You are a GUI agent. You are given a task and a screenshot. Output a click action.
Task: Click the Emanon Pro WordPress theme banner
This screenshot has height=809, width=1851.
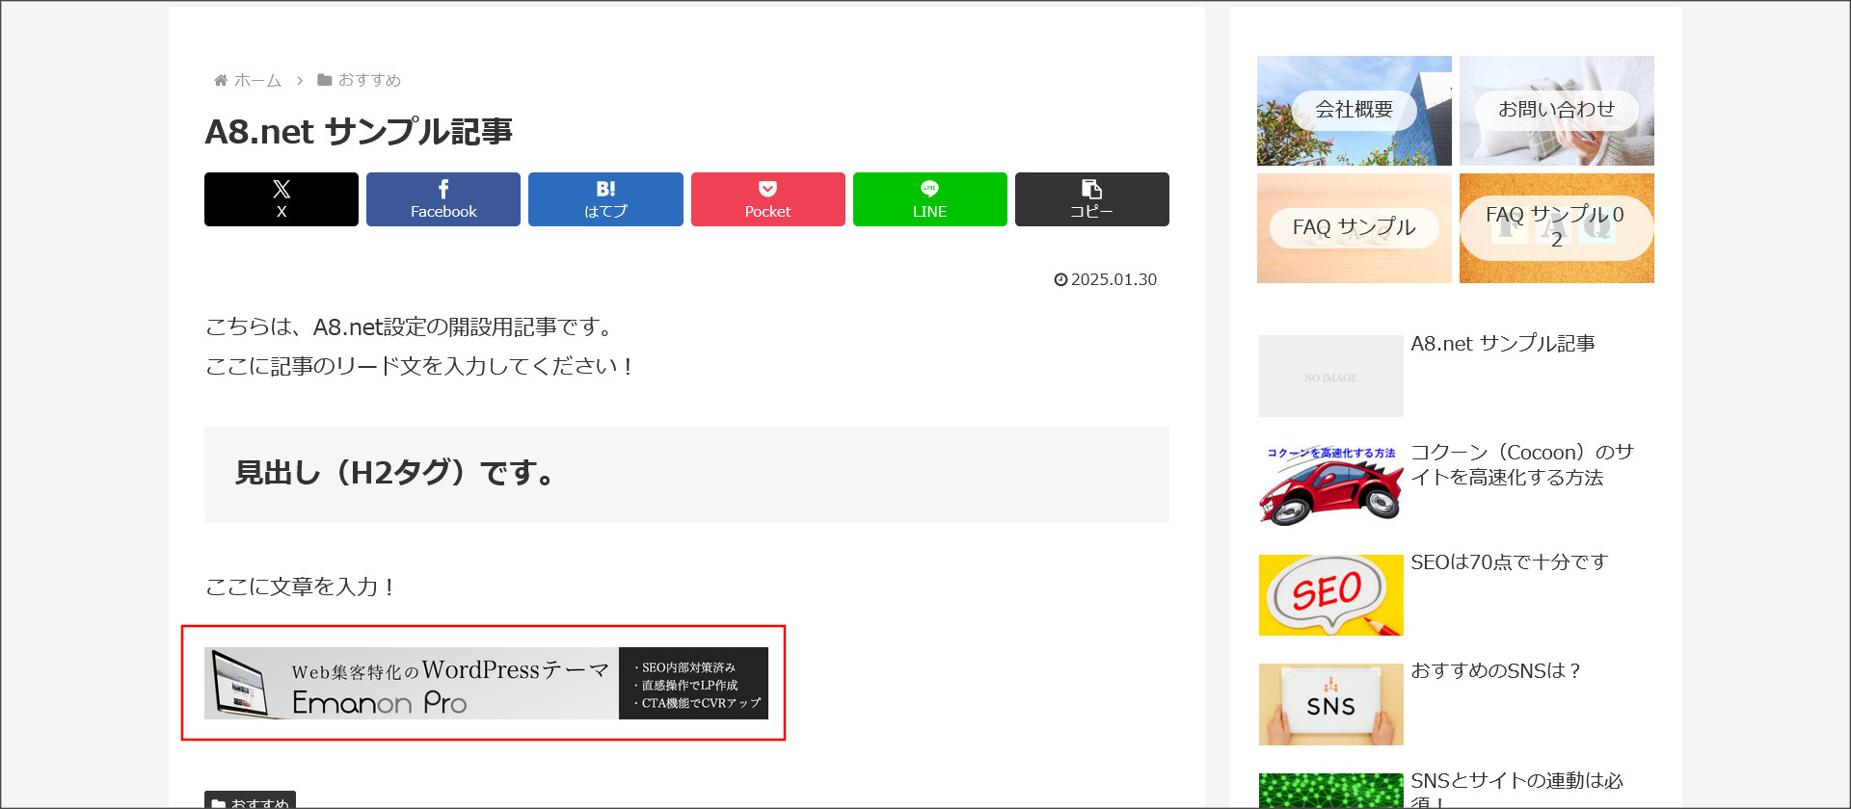(x=486, y=683)
